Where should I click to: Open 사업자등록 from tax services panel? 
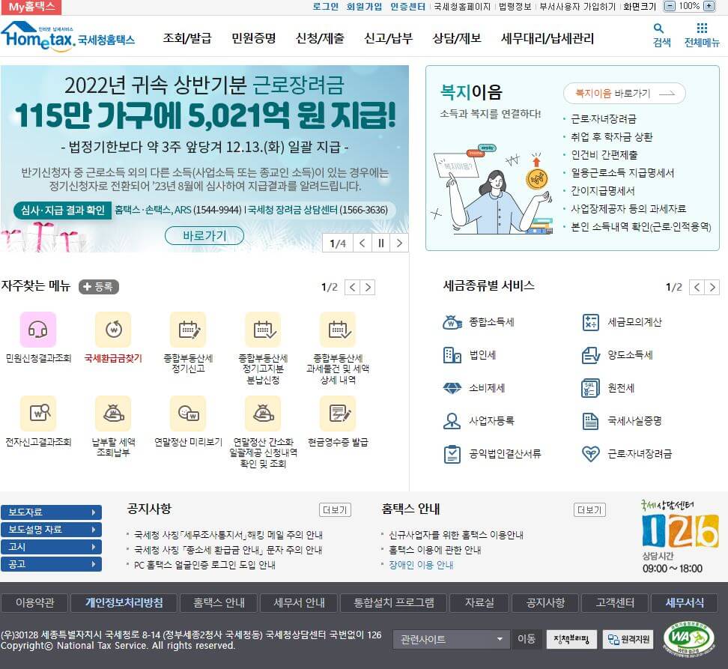click(x=452, y=420)
